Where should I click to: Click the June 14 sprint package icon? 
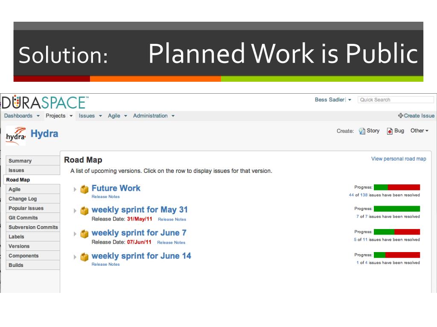point(84,257)
